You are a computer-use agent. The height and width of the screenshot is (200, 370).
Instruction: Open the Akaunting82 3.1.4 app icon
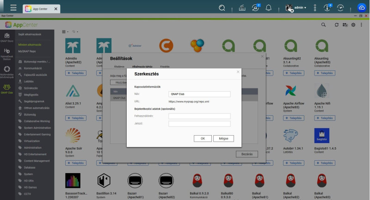(x=291, y=45)
